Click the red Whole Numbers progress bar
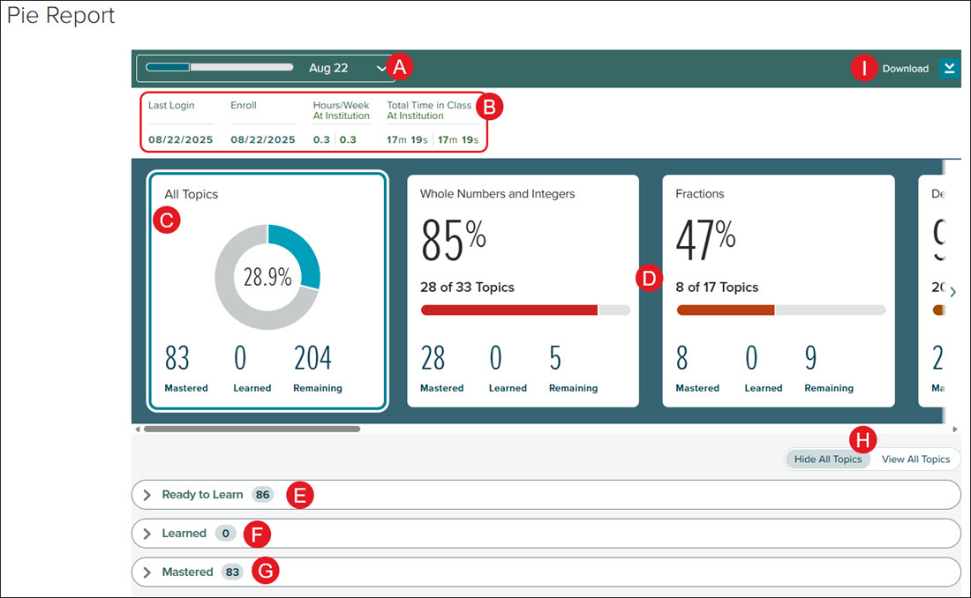The image size is (971, 598). point(525,310)
